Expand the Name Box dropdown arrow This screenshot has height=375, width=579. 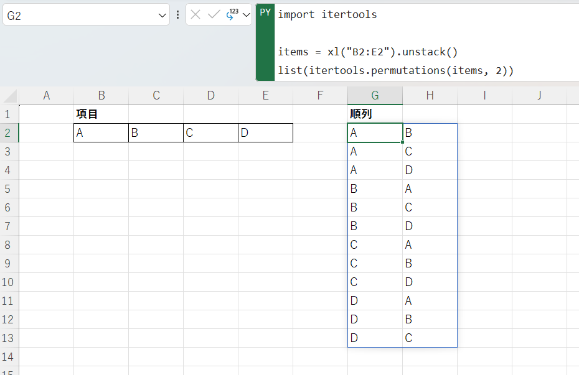(x=162, y=16)
